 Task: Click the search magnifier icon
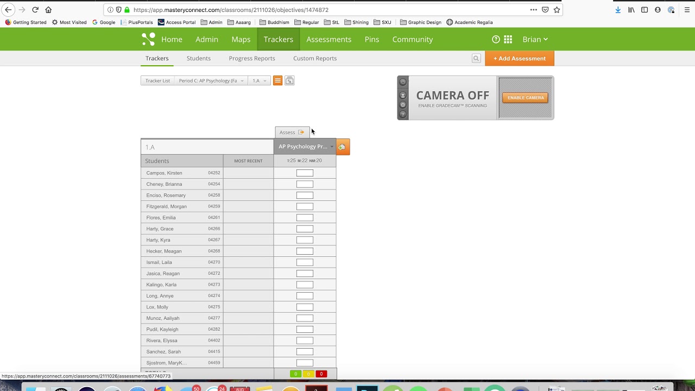[x=476, y=59]
